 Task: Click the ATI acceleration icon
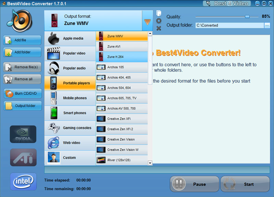click(23, 157)
